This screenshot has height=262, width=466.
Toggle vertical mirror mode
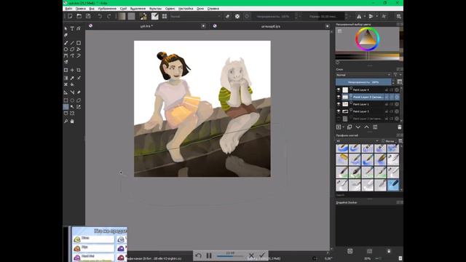click(371, 16)
